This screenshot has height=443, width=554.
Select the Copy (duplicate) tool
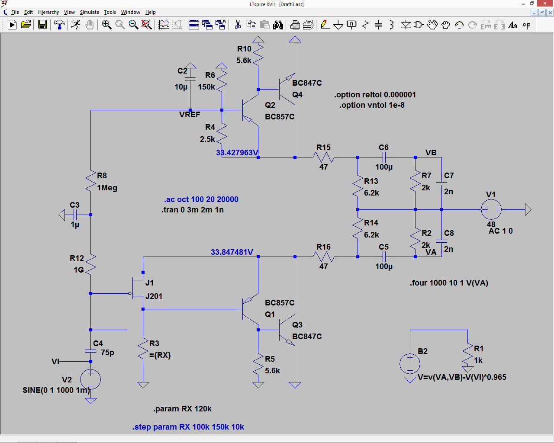coord(251,25)
